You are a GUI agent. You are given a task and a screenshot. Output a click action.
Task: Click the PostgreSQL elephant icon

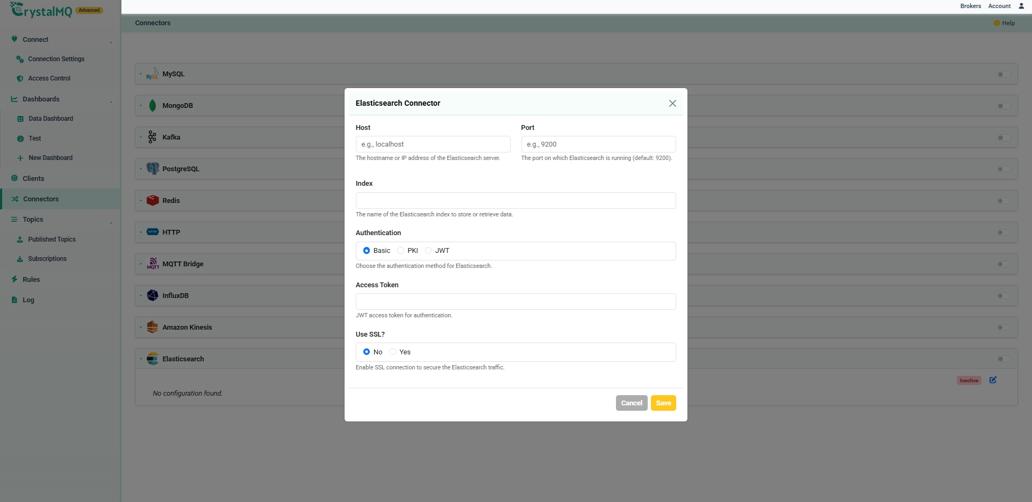coord(153,169)
